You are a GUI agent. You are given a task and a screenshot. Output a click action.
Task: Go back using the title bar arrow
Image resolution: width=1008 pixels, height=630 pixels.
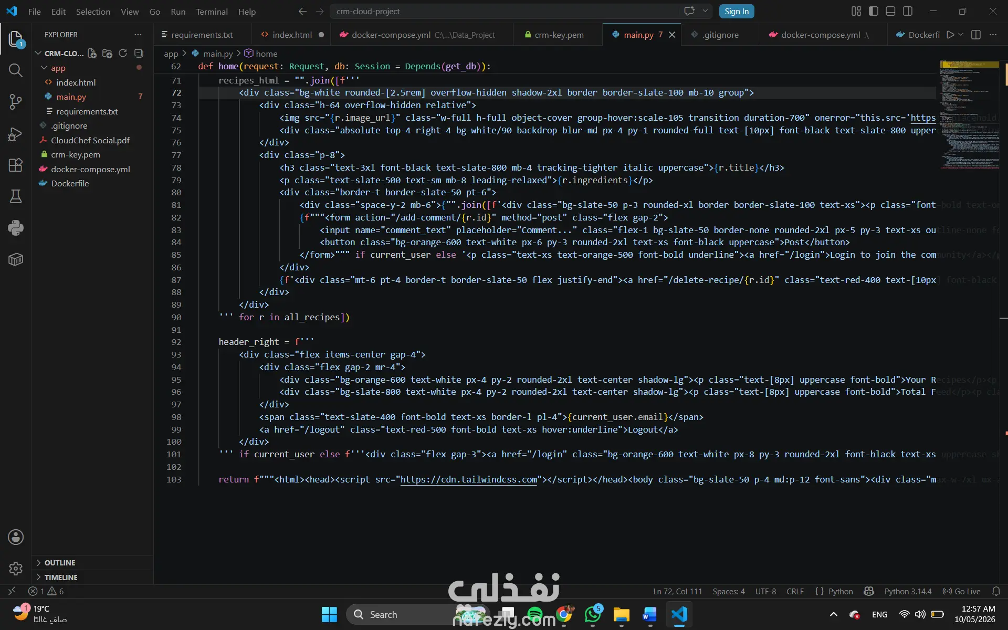pos(302,11)
